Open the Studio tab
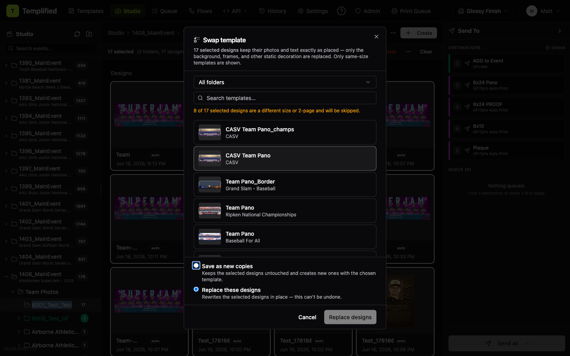The image size is (570, 356). tap(128, 11)
